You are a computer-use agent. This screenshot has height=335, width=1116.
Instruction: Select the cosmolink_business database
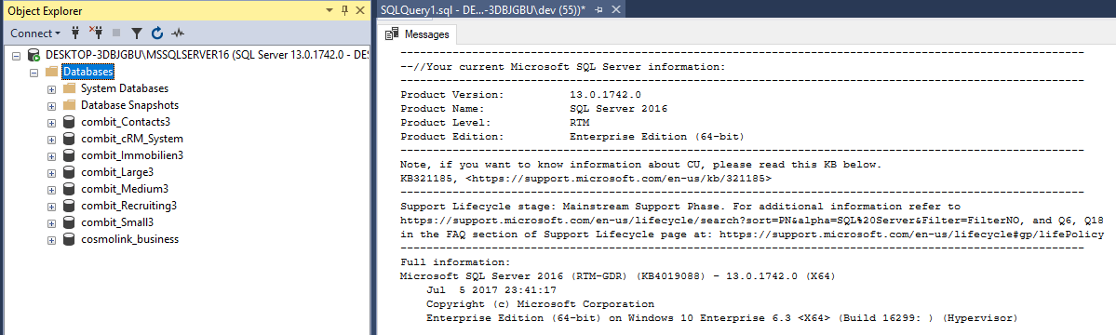point(129,239)
